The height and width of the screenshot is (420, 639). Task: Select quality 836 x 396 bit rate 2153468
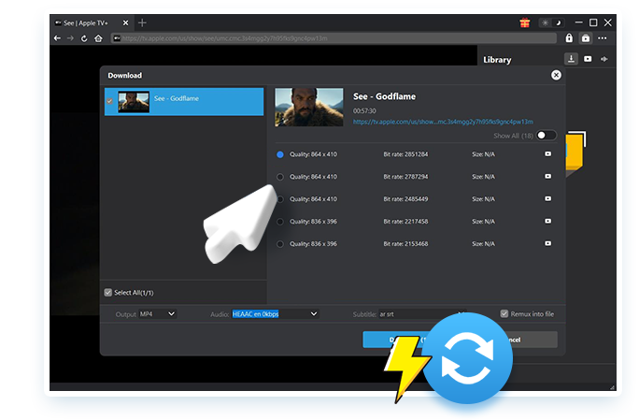pos(280,244)
